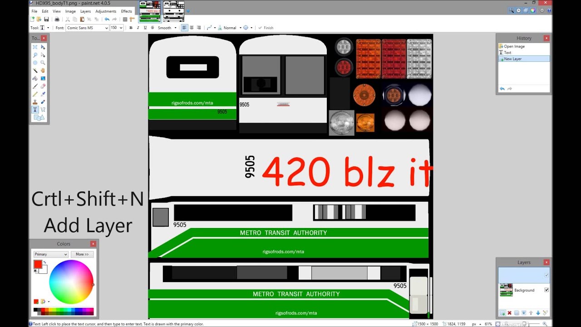The image size is (581, 327).
Task: Select the Shapes tool
Action: click(x=39, y=118)
